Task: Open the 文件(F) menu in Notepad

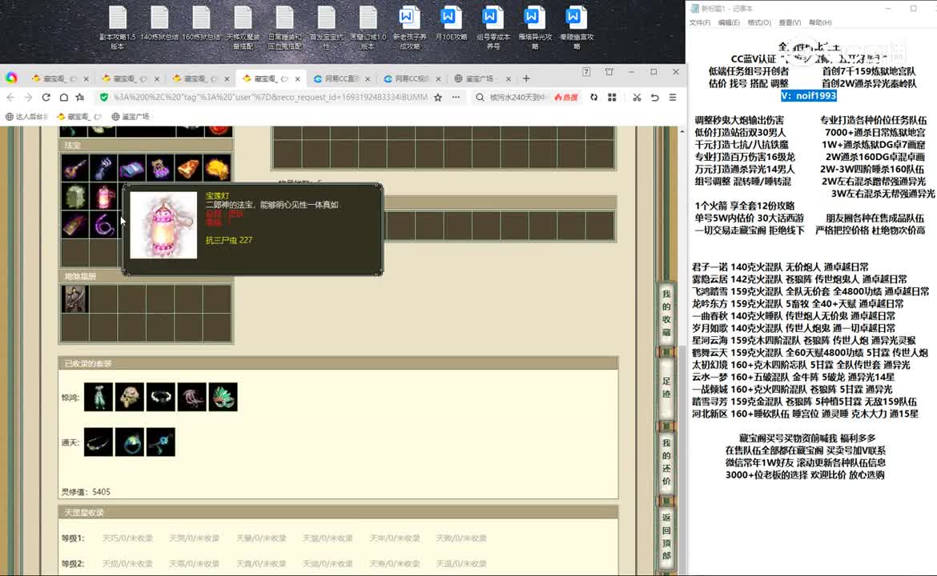Action: (700, 22)
